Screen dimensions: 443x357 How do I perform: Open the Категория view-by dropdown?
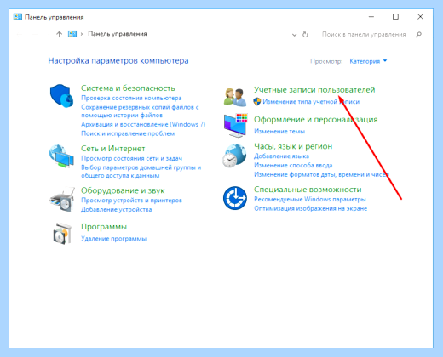(x=368, y=61)
